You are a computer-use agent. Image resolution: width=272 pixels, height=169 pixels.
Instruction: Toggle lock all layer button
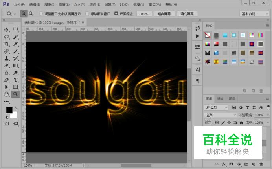coord(241,122)
